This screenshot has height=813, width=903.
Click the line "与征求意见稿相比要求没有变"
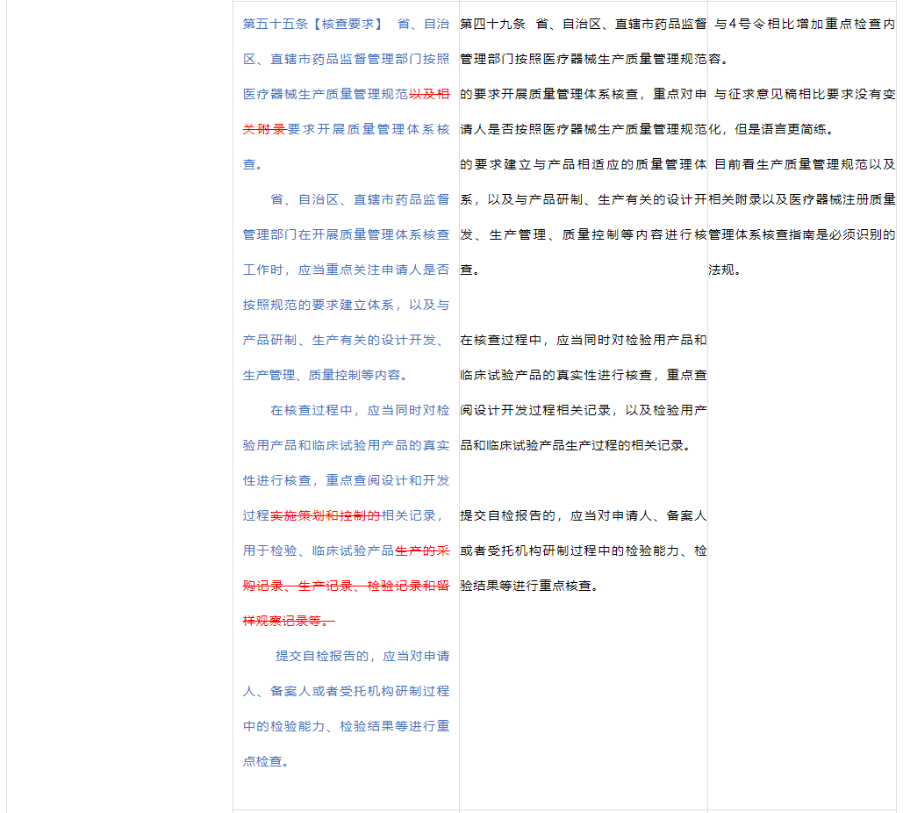804,94
